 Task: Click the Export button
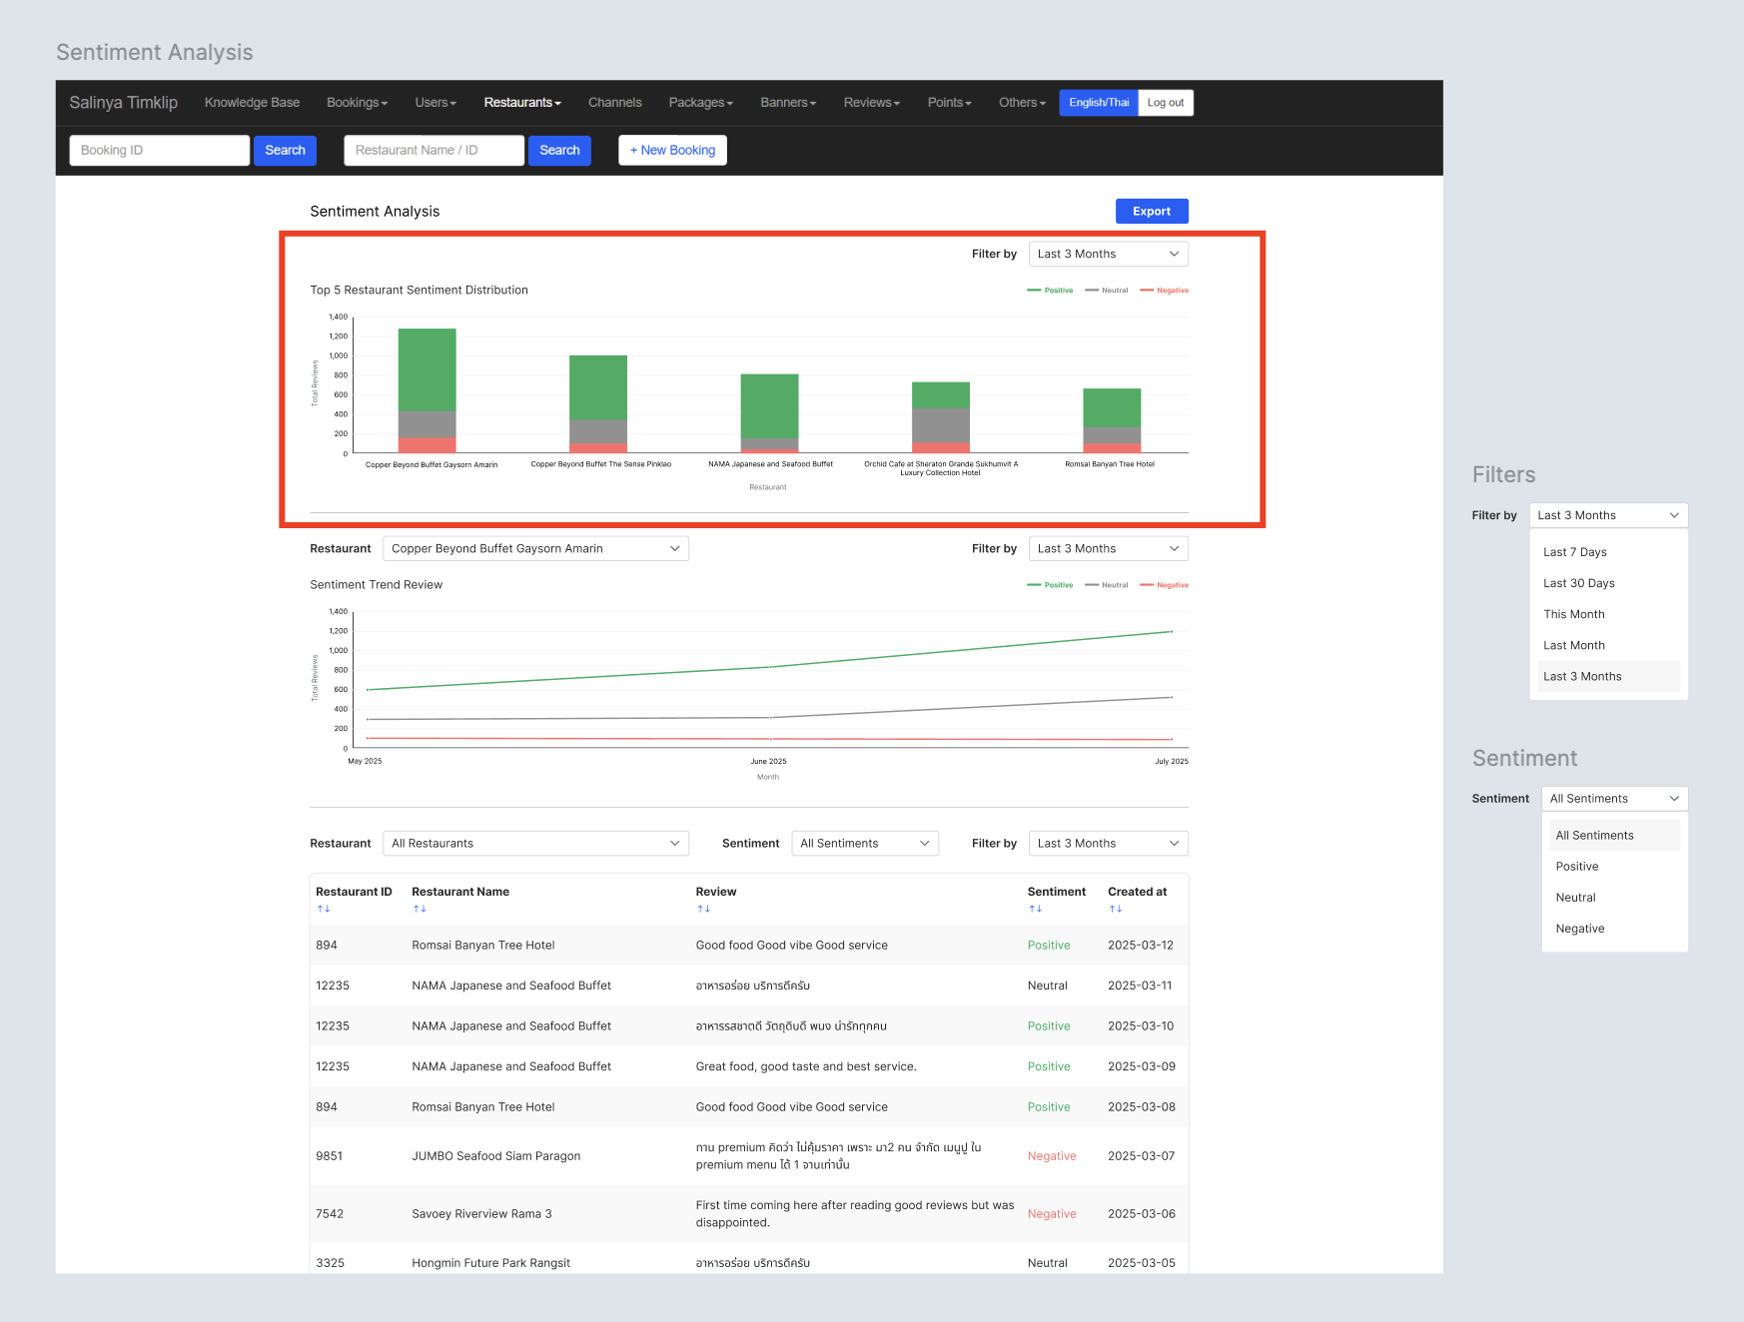pyautogui.click(x=1151, y=212)
